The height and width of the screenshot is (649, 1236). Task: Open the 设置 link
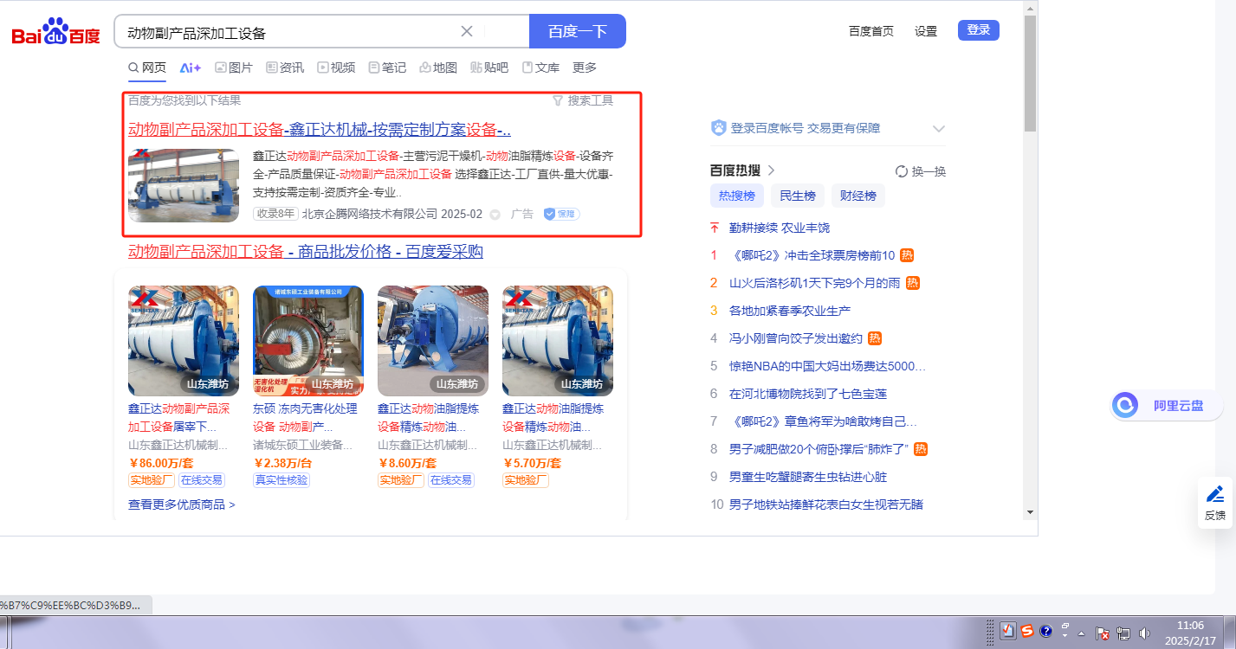click(x=926, y=31)
